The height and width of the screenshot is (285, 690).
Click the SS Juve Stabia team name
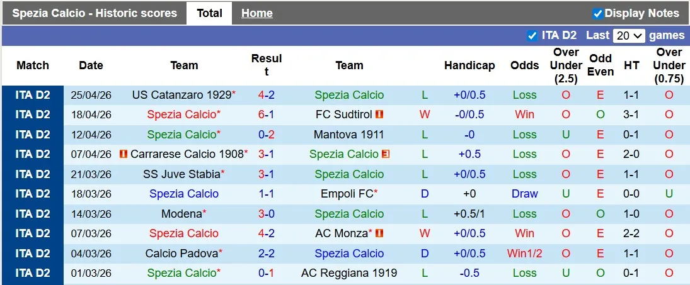pos(181,174)
